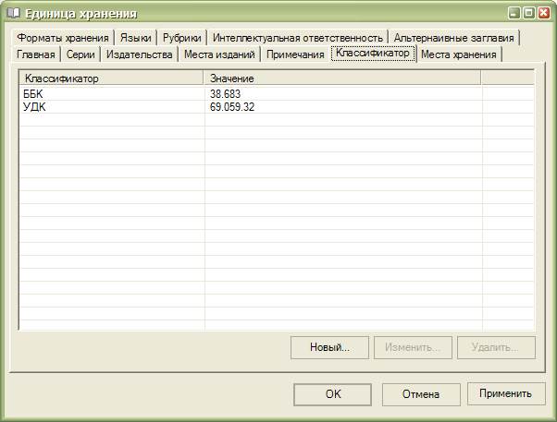Switch to the Языки tab
Viewport: 557px width, 422px height.
point(135,38)
